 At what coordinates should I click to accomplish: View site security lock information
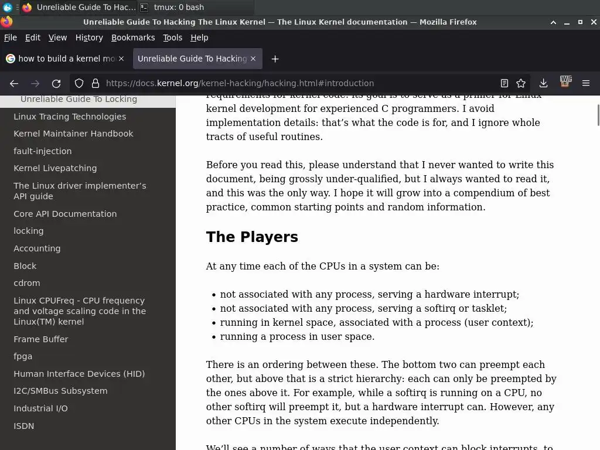point(96,83)
